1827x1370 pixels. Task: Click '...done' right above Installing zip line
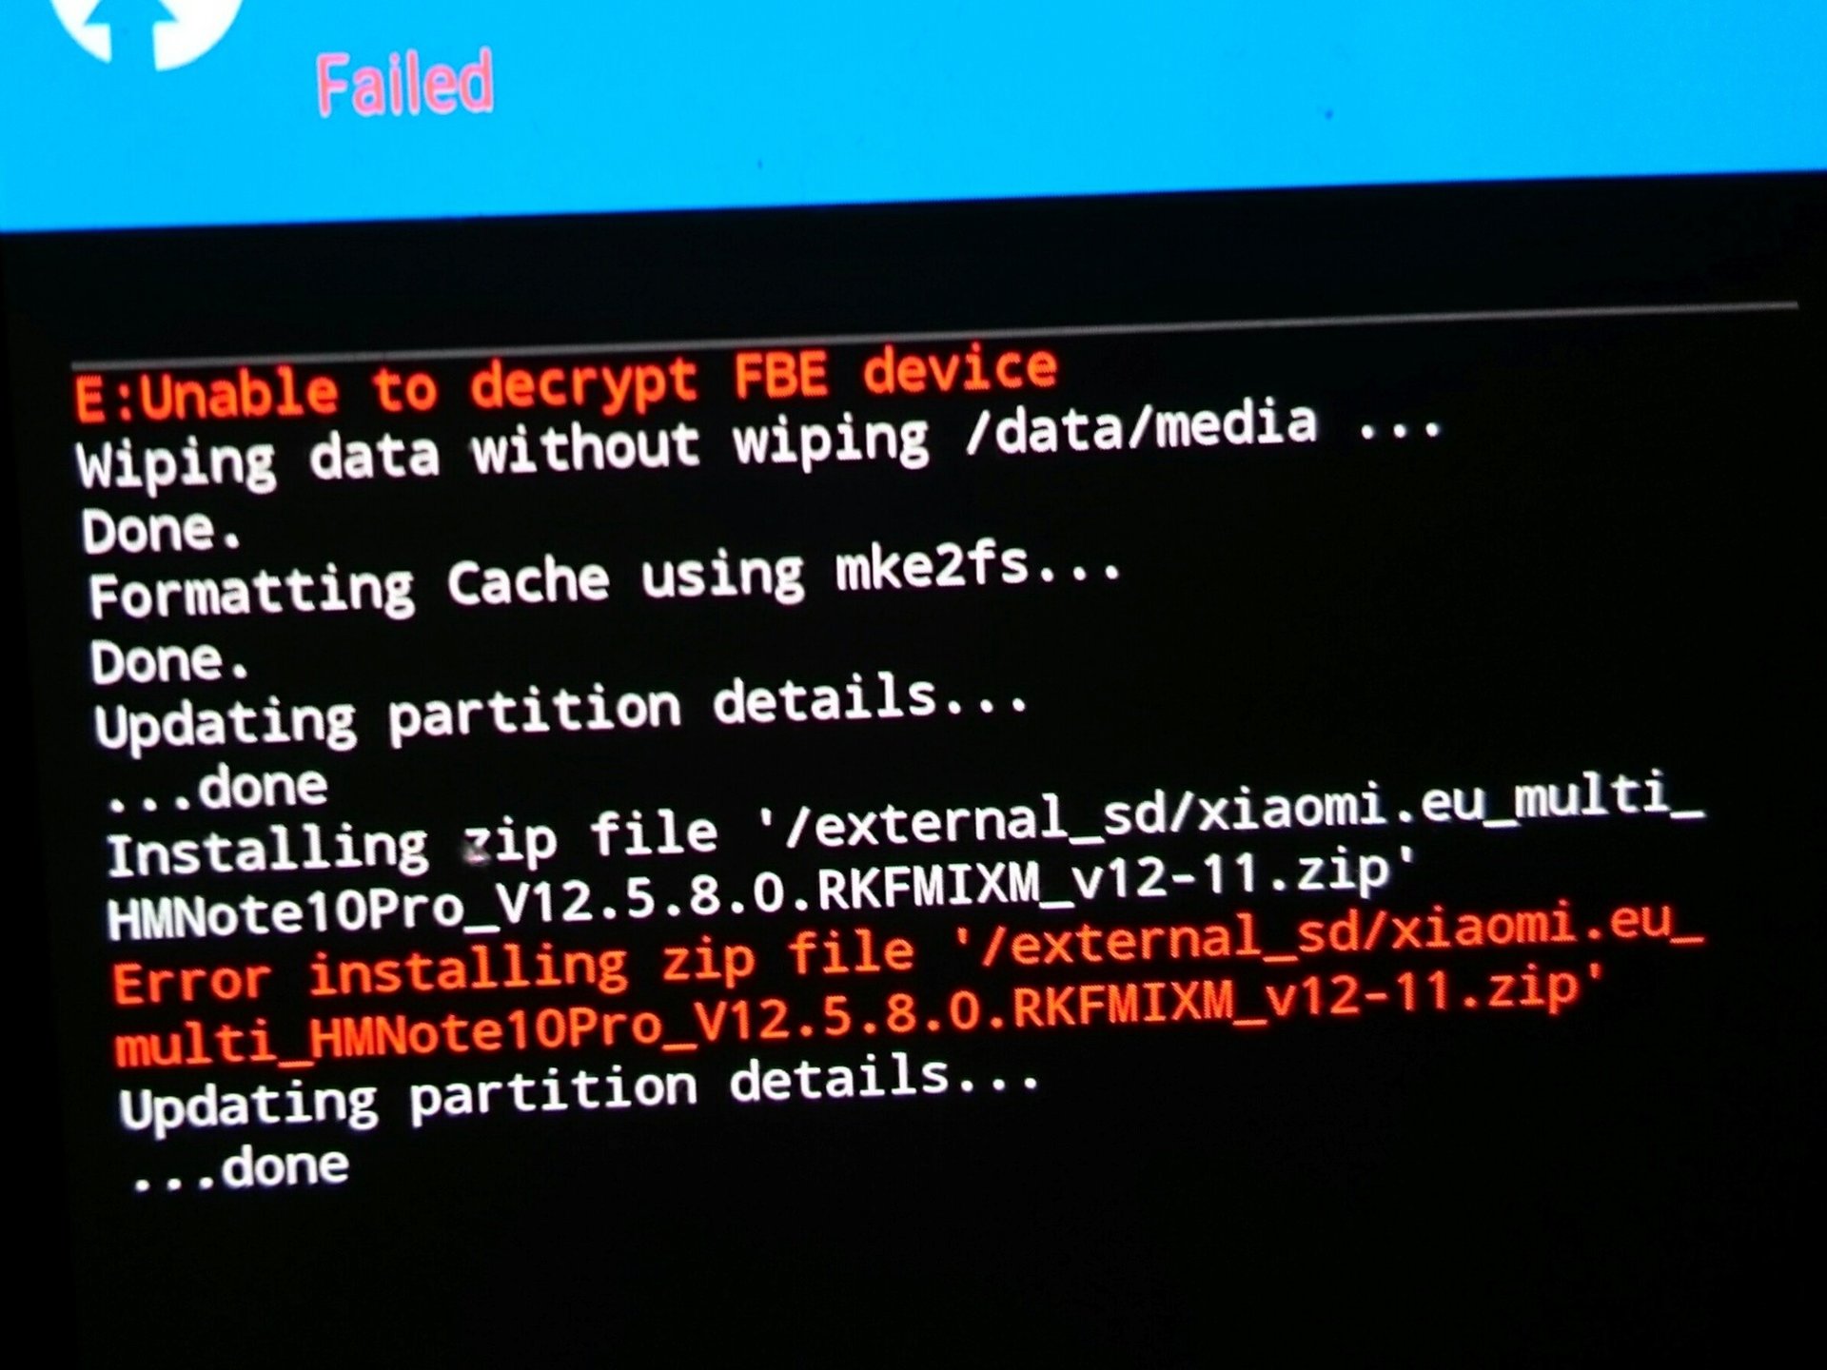pos(218,789)
